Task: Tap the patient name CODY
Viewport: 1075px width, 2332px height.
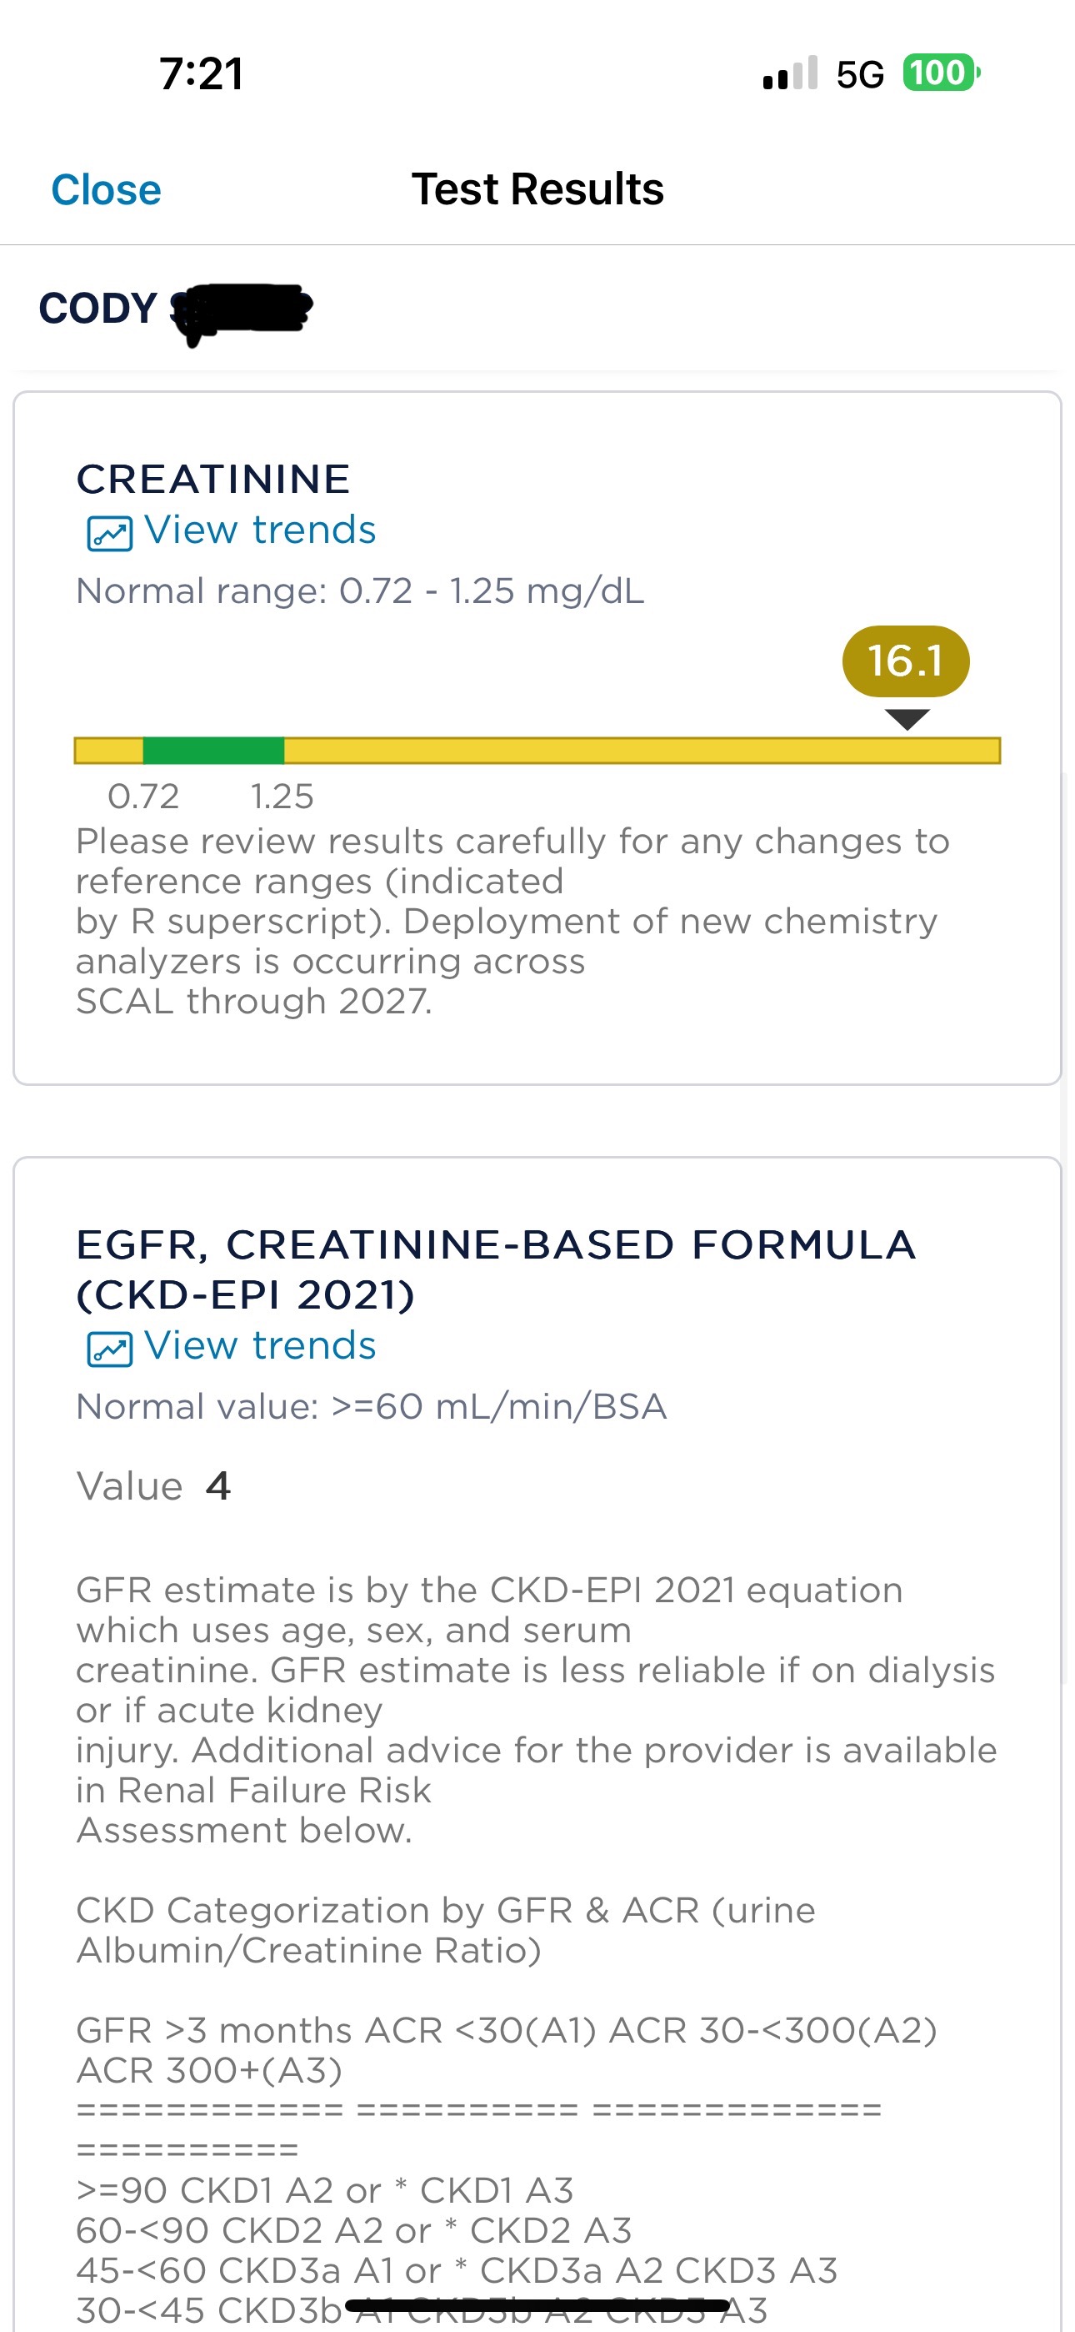Action: point(98,309)
